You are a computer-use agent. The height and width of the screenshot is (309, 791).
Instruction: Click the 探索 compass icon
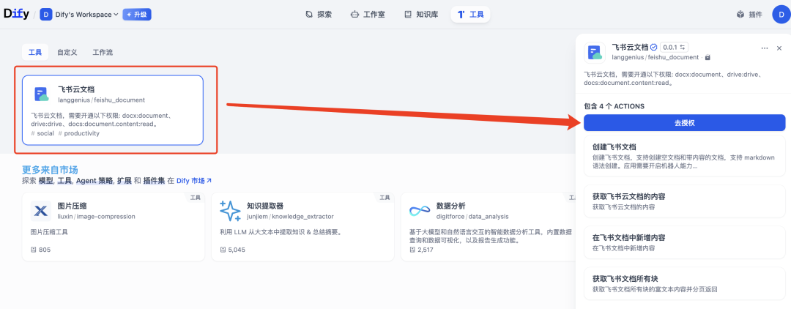coord(309,15)
